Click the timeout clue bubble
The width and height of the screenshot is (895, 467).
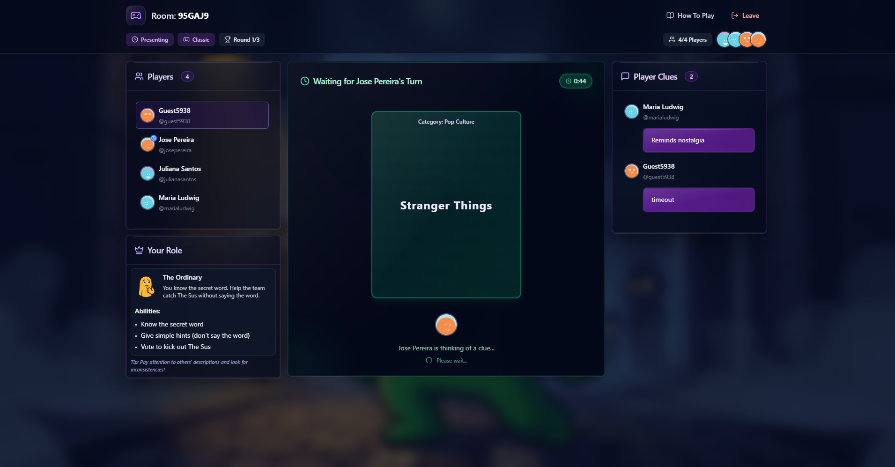click(699, 200)
